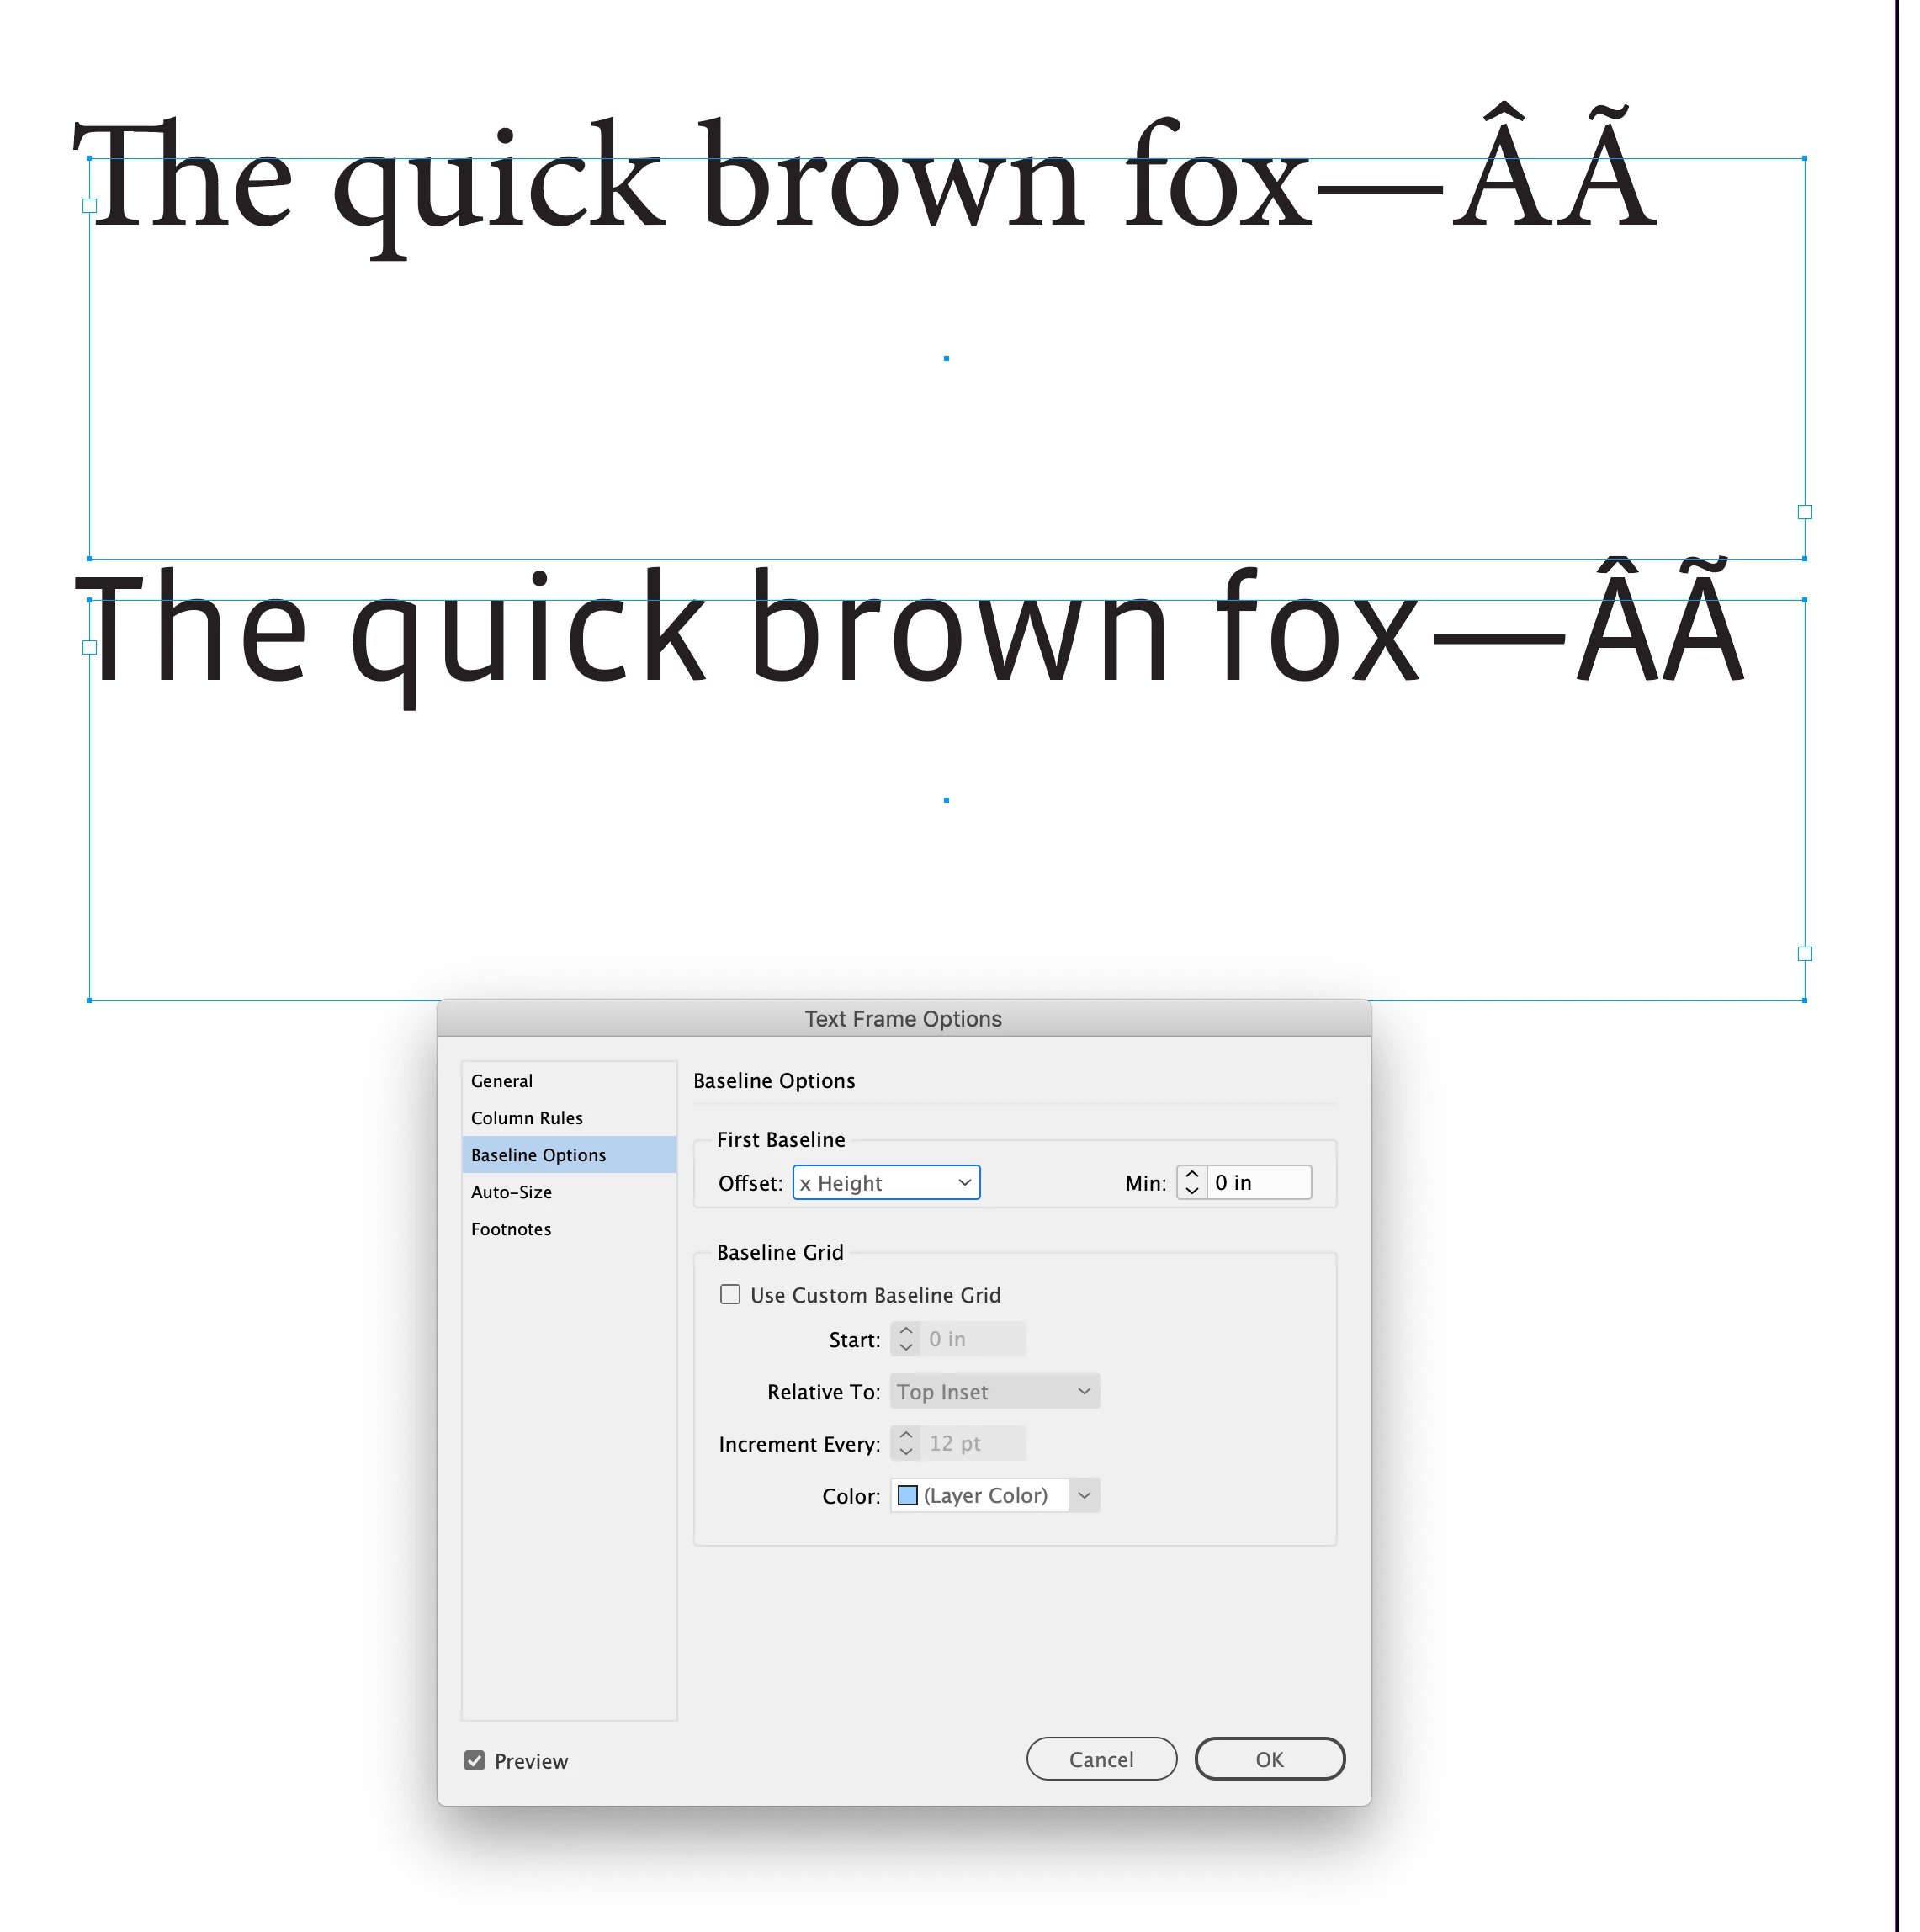Increase Min value with up stepper arrow
1920x1932 pixels.
tap(1192, 1175)
